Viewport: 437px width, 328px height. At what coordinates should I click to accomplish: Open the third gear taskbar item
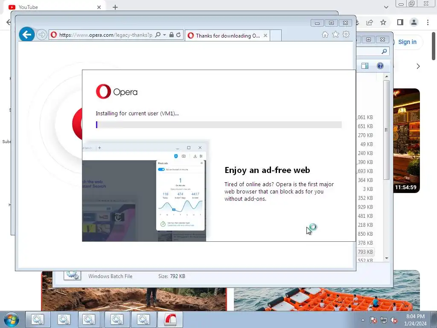(89, 319)
